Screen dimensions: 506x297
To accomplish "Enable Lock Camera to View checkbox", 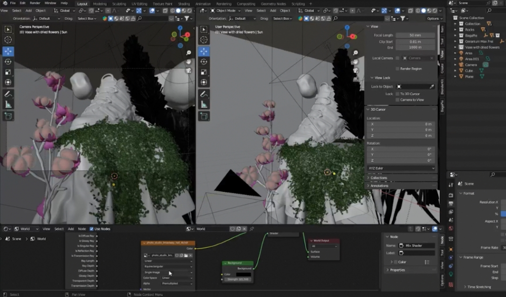I will click(x=397, y=100).
